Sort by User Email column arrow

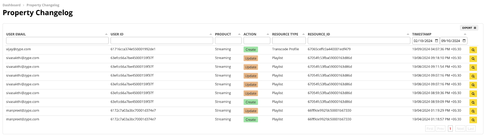[x=106, y=34]
